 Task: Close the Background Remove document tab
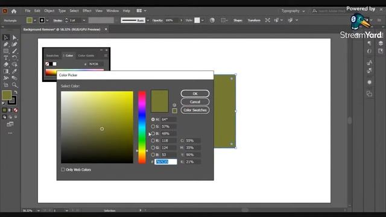tap(106, 30)
